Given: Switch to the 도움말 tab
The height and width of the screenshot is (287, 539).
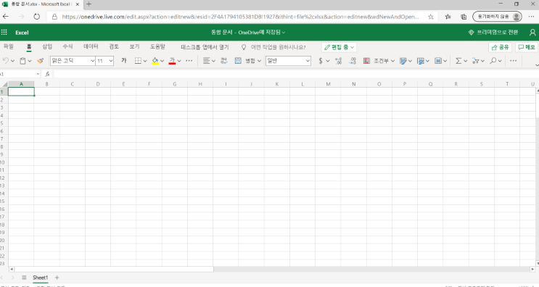Looking at the screenshot, I should tap(157, 46).
